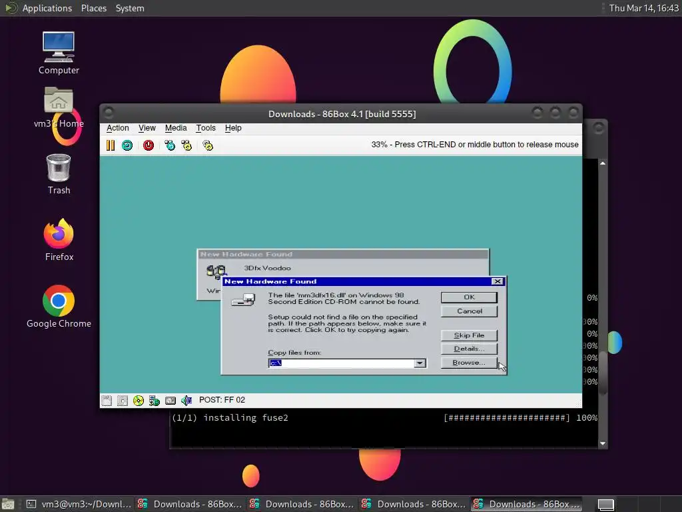The height and width of the screenshot is (512, 682).
Task: Click the removable drive icon in the dialog
Action: pos(243,300)
